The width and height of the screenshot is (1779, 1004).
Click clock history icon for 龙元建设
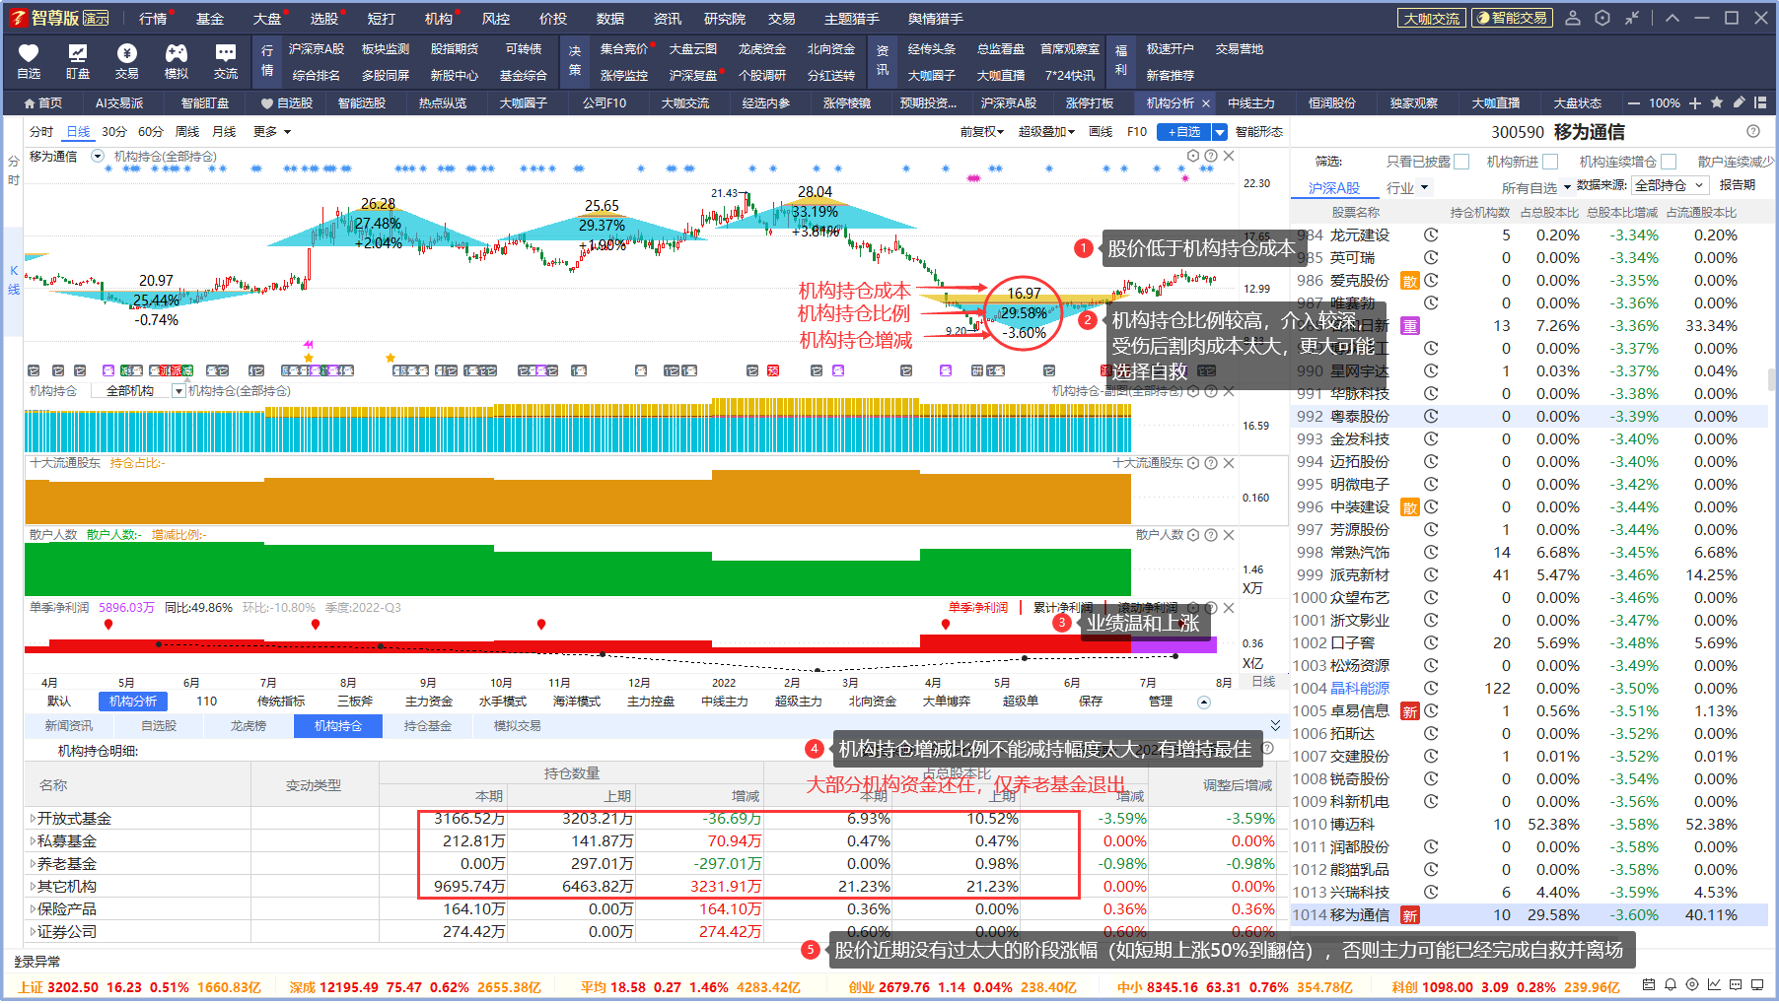pyautogui.click(x=1431, y=235)
